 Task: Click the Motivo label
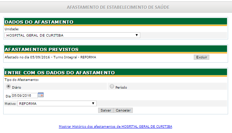[x=10, y=103]
